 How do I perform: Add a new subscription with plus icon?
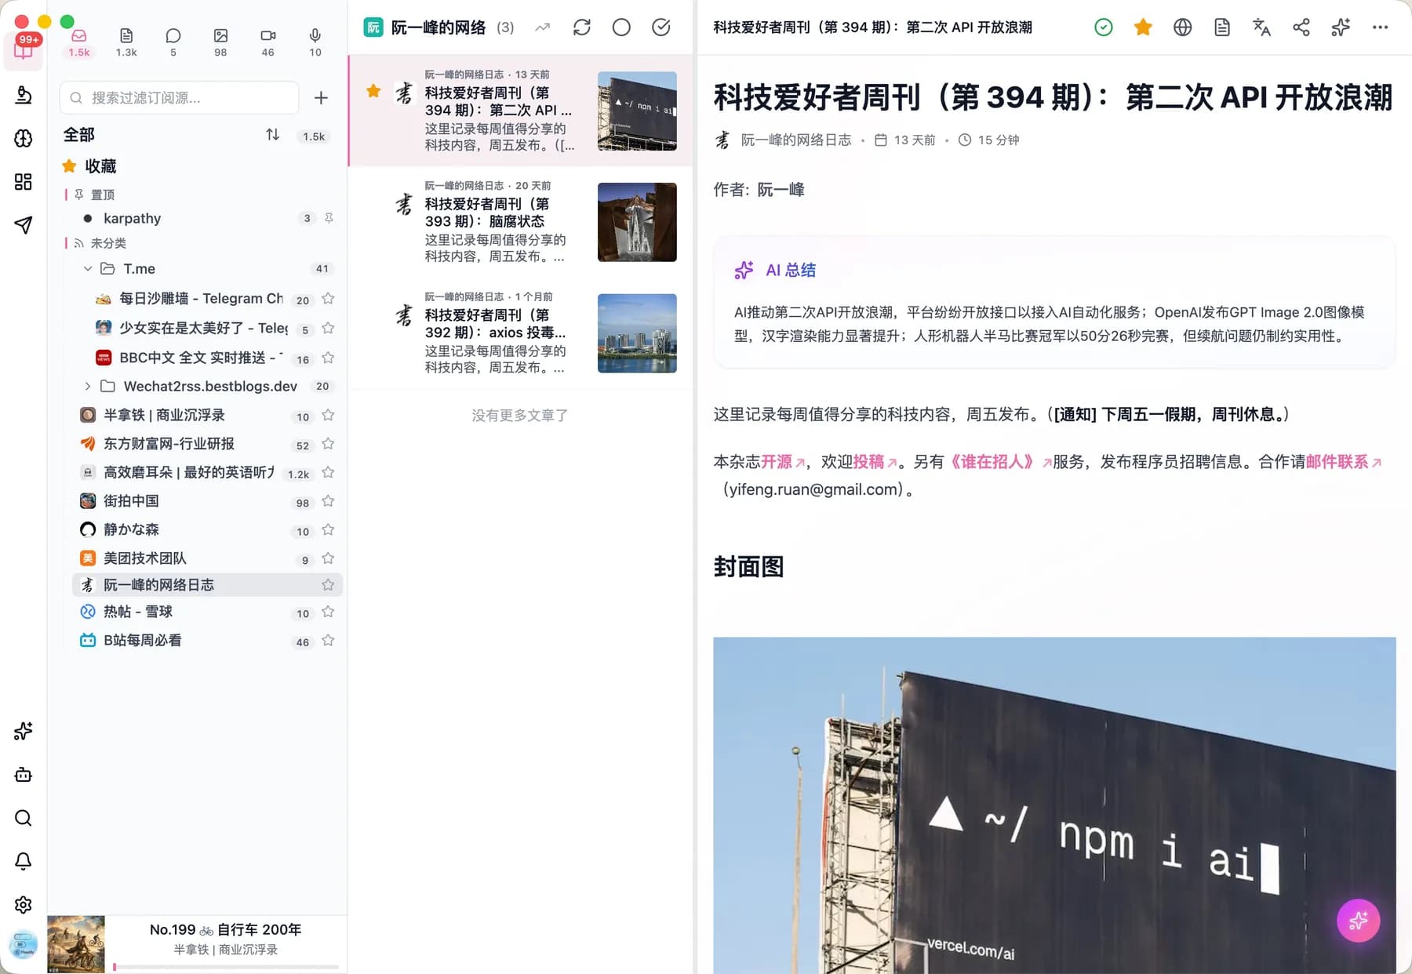pos(321,98)
